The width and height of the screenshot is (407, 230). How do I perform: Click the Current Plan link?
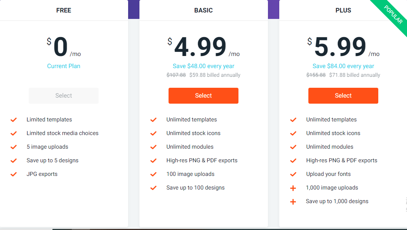63,66
